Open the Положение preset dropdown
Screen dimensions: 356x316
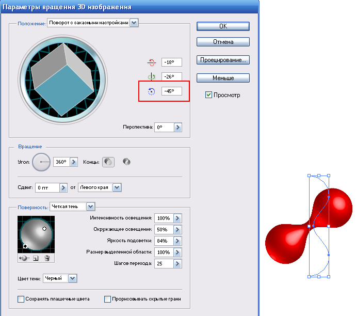134,23
